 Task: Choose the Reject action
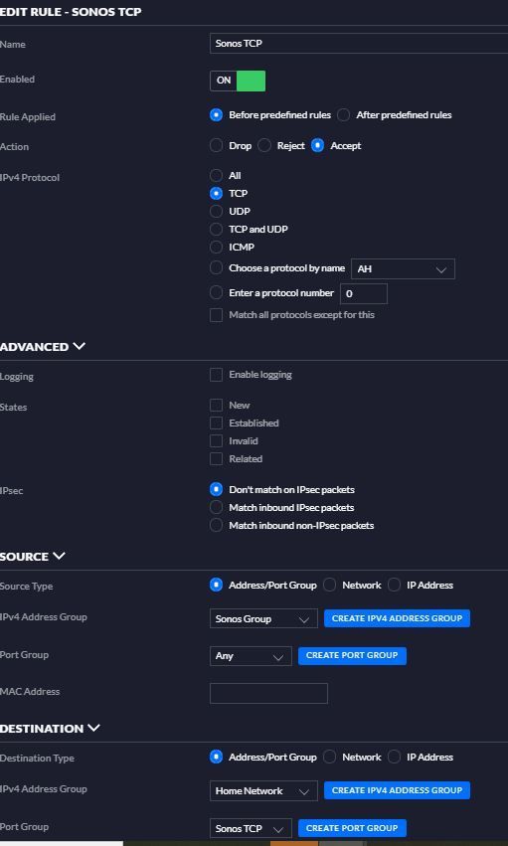[264, 146]
